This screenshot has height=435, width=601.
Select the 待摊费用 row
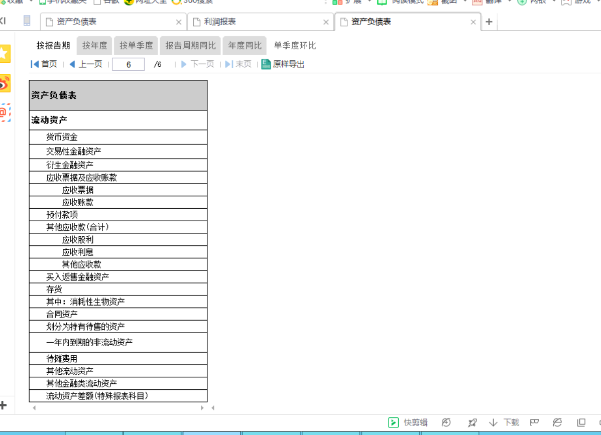click(x=118, y=358)
